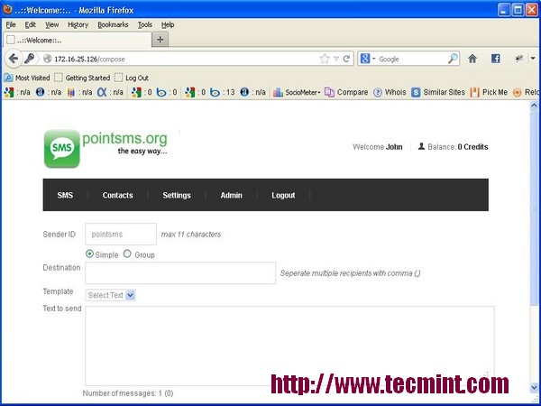The width and height of the screenshot is (541, 406).
Task: Select the Group radio button
Action: pos(127,254)
